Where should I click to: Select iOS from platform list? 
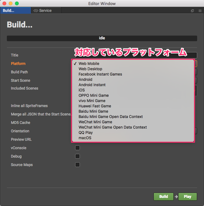(133, 90)
